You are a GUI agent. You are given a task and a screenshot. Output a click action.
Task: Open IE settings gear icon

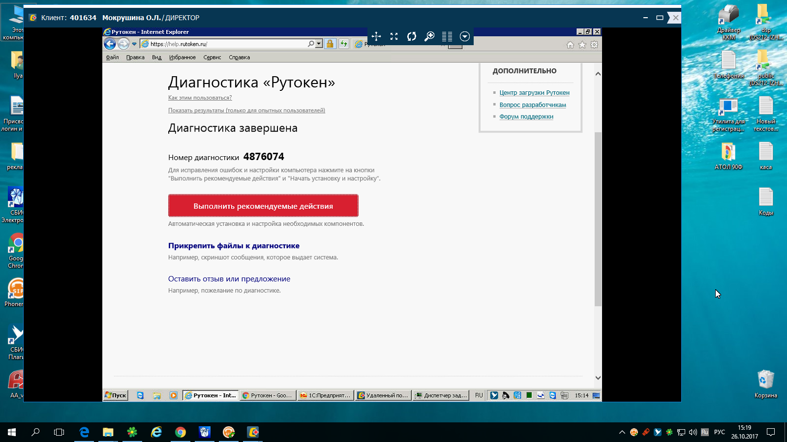pyautogui.click(x=594, y=45)
